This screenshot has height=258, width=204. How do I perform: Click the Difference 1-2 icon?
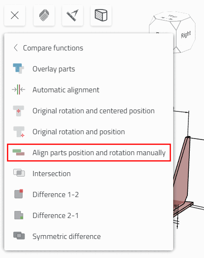(x=19, y=194)
